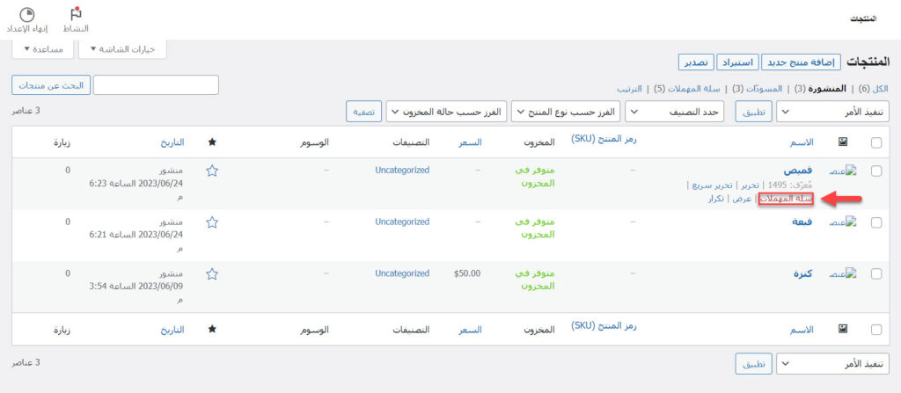Tick the select-all checkbox in header
The height and width of the screenshot is (393, 901).
click(875, 142)
